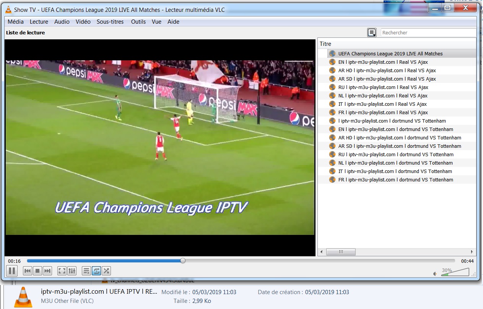483x309 pixels.
Task: Open the Vidéo menu
Action: point(83,22)
